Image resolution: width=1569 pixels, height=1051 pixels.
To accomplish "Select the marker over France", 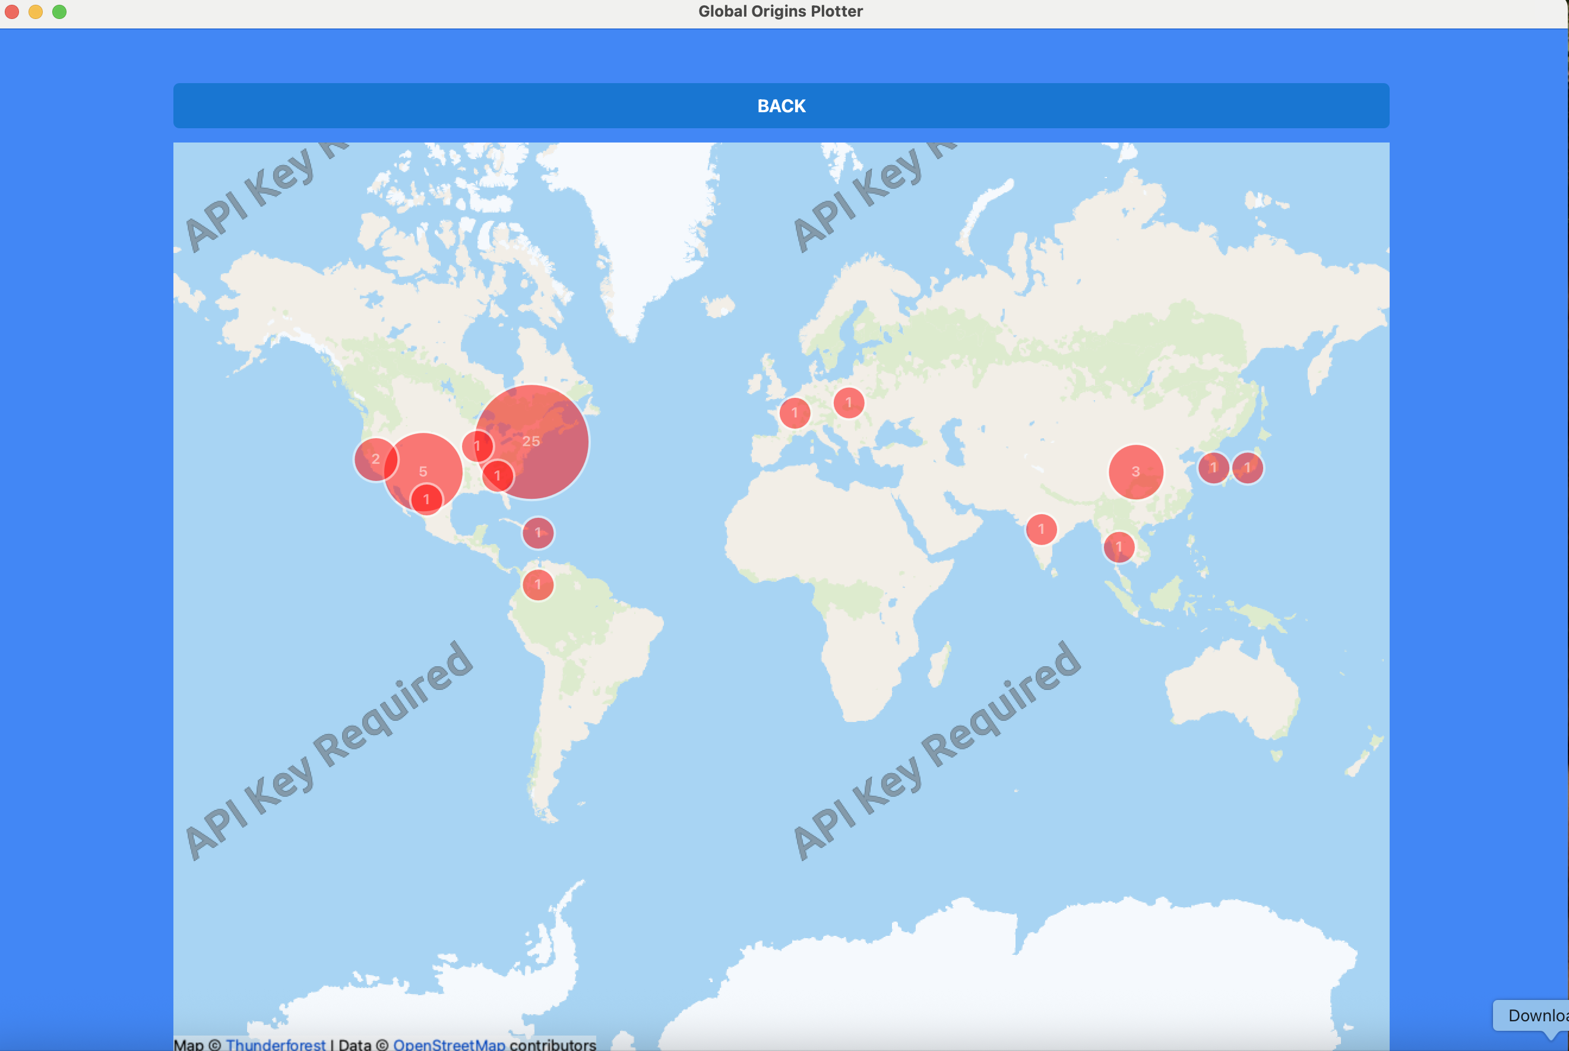I will (x=795, y=413).
